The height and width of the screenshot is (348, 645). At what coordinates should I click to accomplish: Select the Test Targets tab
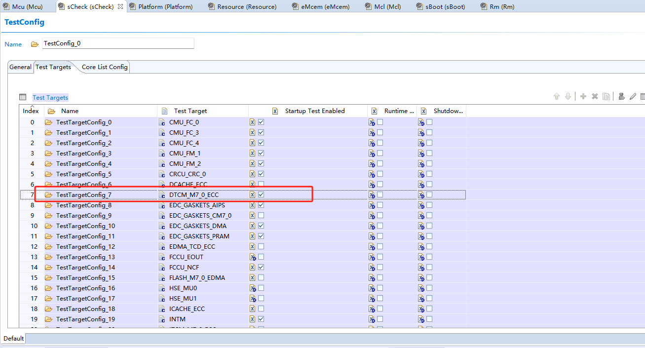coord(53,67)
